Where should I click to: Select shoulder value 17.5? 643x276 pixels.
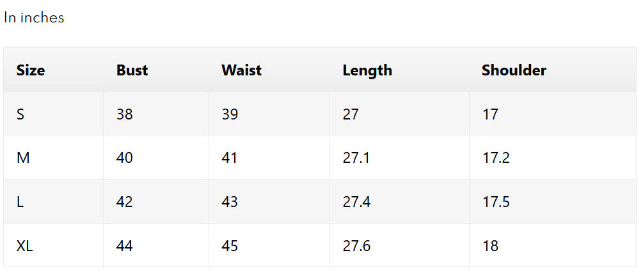pyautogui.click(x=496, y=202)
